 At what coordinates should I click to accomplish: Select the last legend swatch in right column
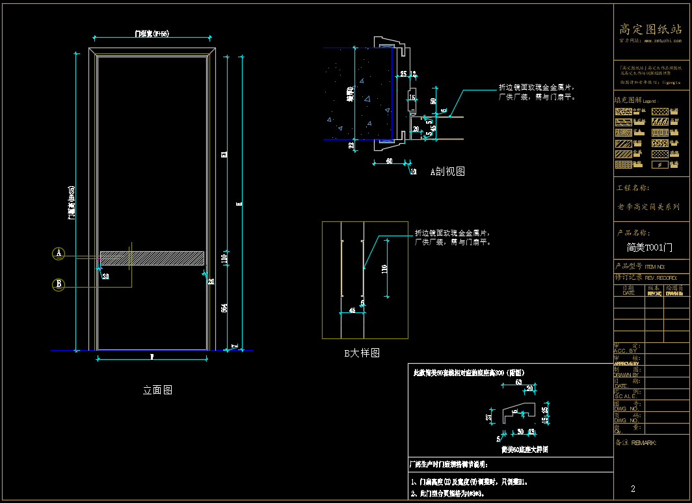pos(660,165)
